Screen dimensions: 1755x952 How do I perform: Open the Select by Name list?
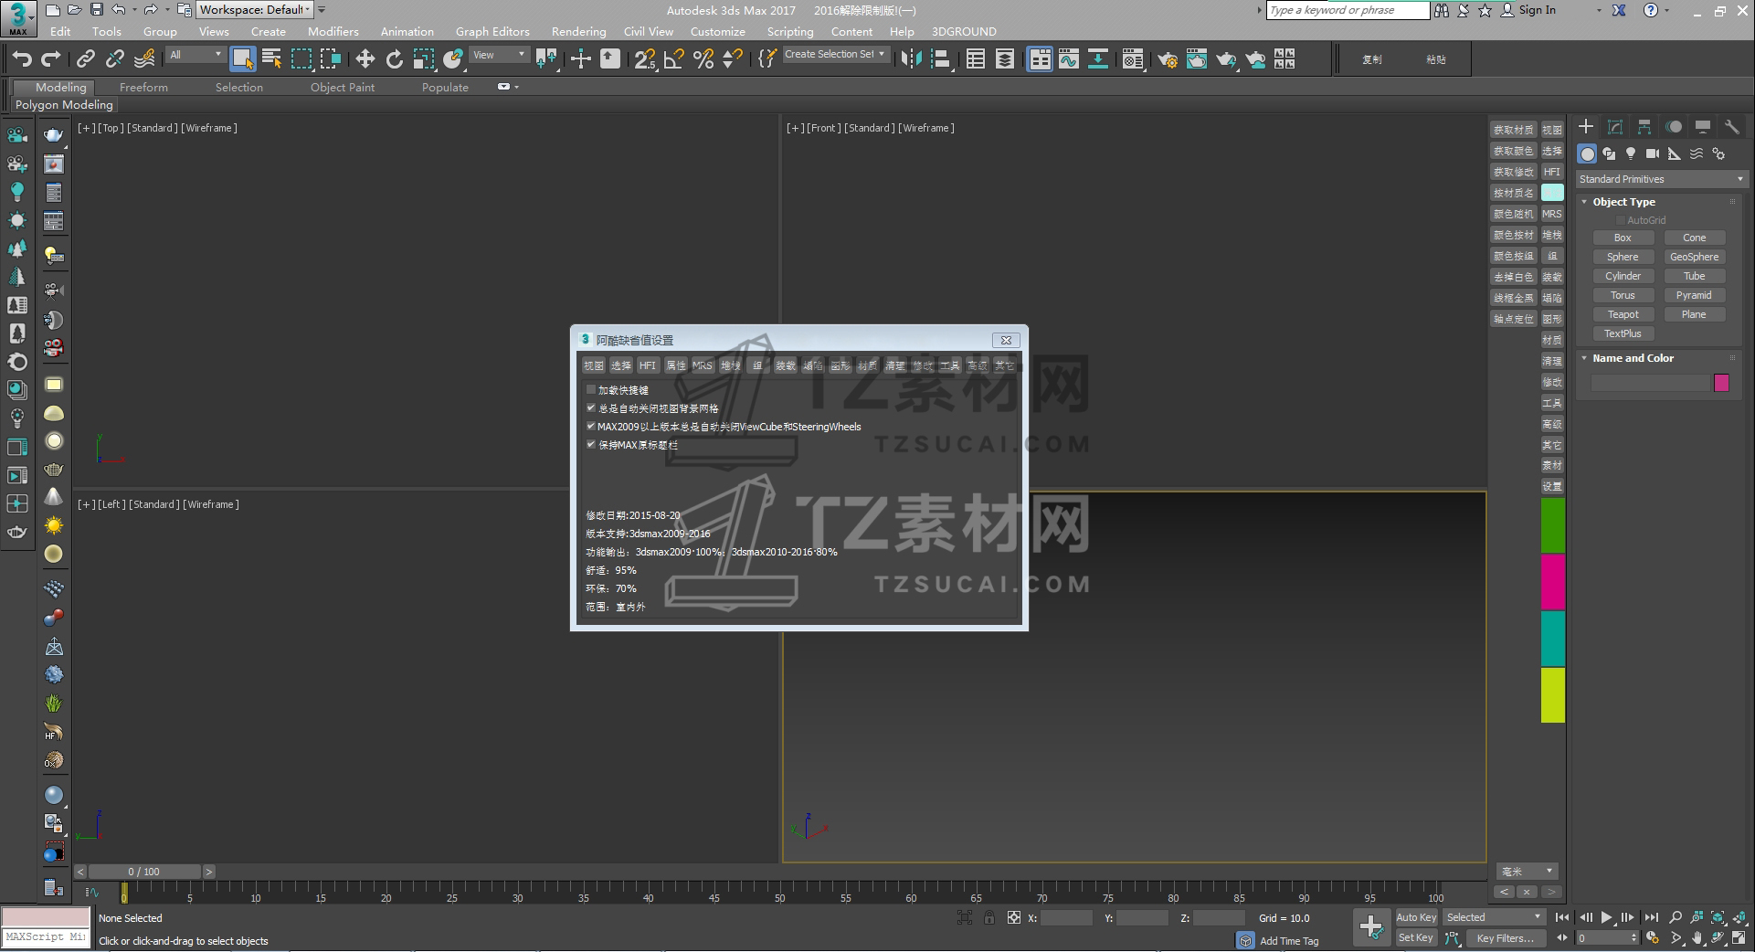271,59
